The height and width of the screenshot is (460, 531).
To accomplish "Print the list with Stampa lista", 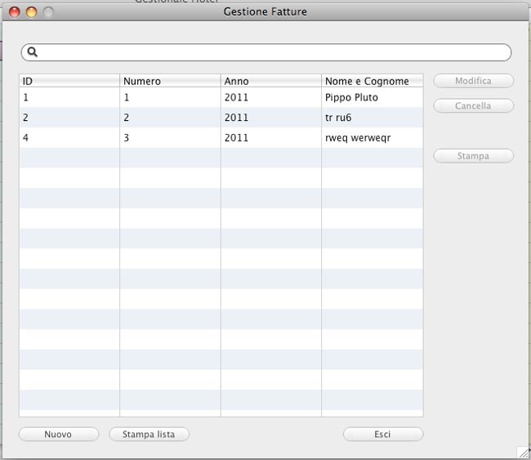I will point(149,434).
